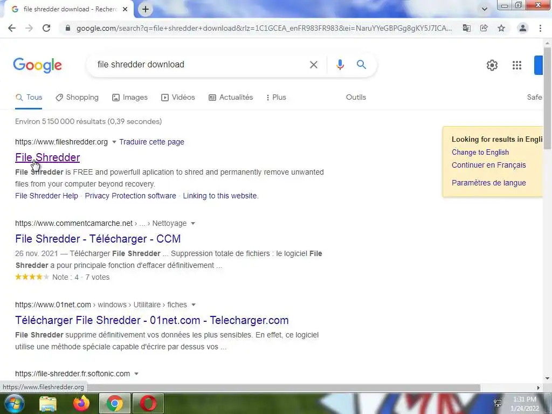552x414 pixels.
Task: Click Change to English
Action: click(x=480, y=153)
